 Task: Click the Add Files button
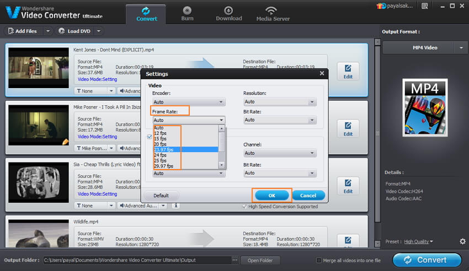[23, 31]
